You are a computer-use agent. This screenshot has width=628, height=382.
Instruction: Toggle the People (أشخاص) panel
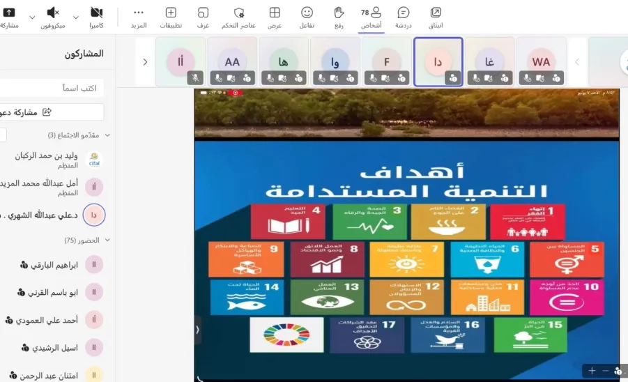[x=371, y=17]
